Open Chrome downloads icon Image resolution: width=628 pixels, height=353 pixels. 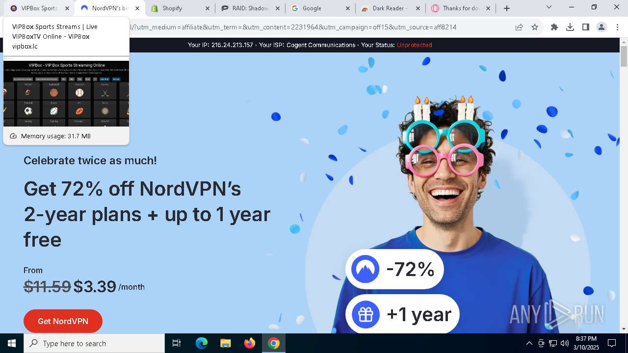coord(570,27)
